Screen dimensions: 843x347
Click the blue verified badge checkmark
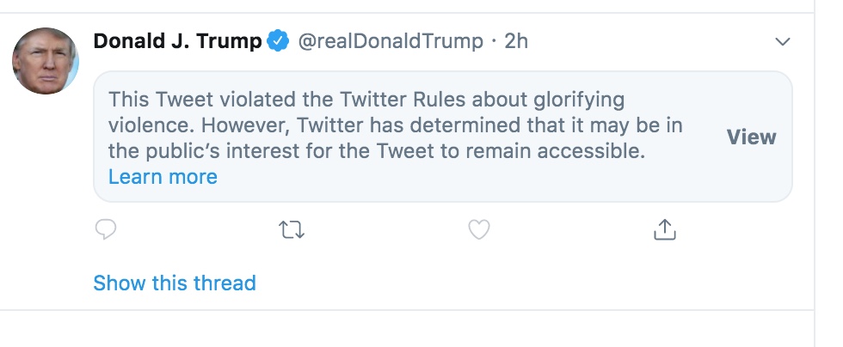point(276,41)
